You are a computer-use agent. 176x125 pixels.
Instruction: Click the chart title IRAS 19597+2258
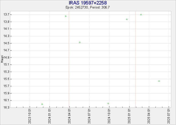pos(88,3)
